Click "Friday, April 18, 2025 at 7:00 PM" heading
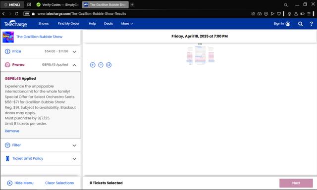This screenshot has height=190, width=317. point(200,36)
